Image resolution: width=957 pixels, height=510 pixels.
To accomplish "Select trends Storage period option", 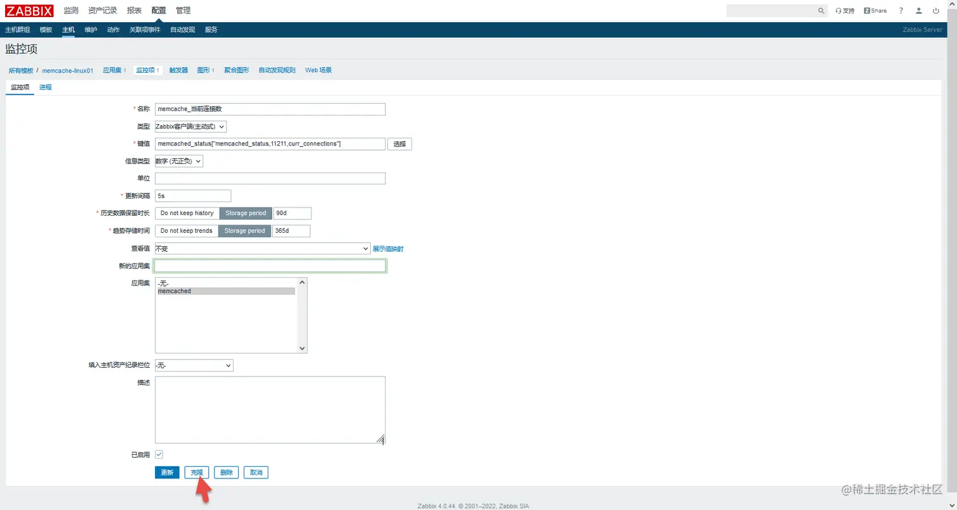I will click(x=245, y=231).
